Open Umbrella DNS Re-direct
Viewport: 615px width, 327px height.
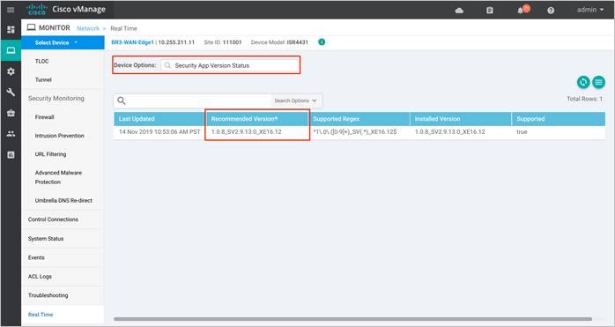pos(63,200)
